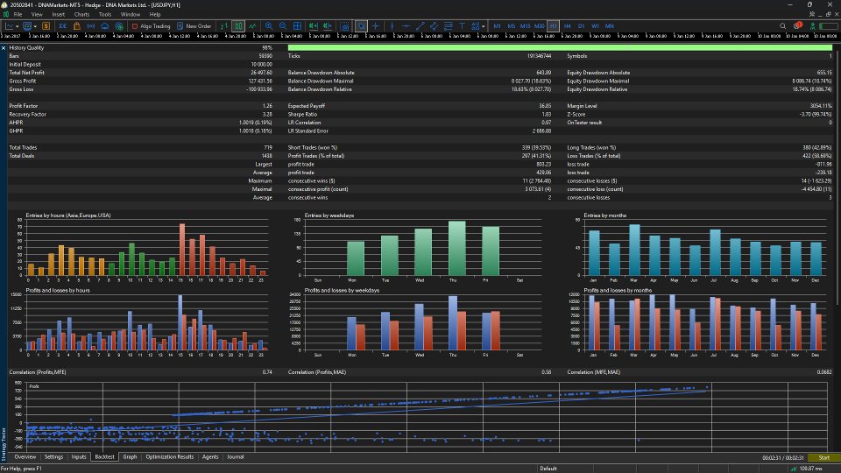The image size is (841, 473).
Task: Zoom in the chart
Action: [269, 25]
